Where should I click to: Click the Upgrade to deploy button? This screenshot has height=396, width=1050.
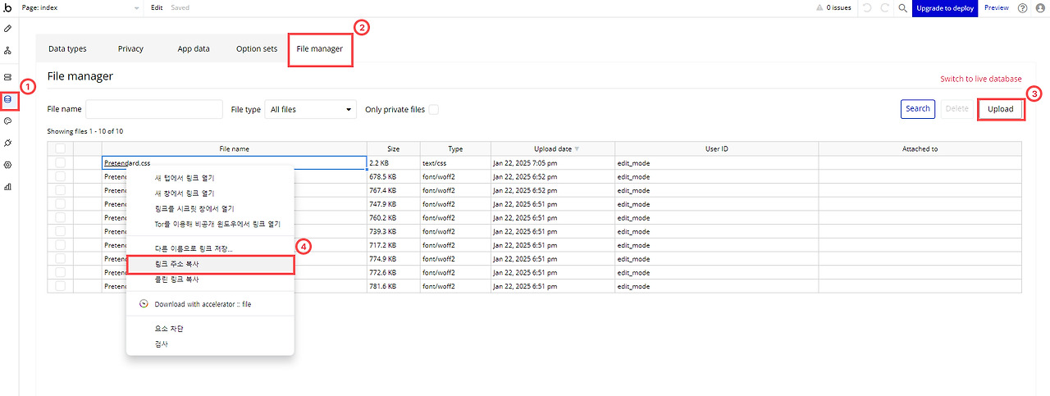click(945, 8)
